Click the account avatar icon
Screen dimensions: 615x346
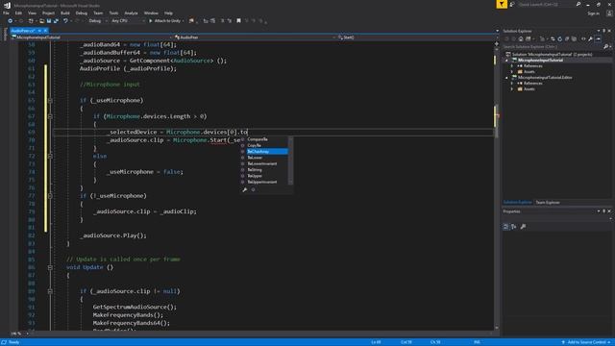click(609, 13)
